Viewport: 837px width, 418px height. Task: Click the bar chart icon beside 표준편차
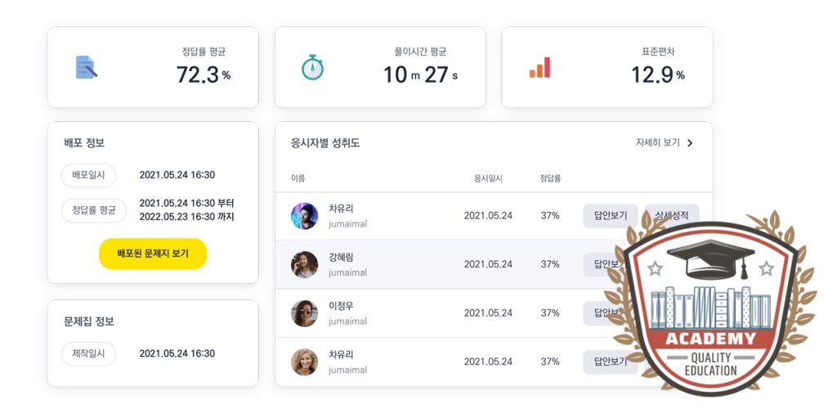539,67
